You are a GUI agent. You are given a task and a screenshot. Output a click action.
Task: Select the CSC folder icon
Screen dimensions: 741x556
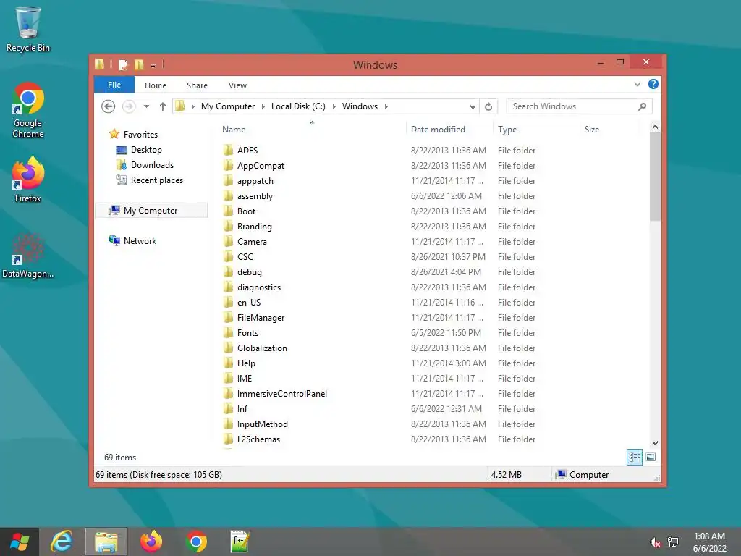click(228, 256)
